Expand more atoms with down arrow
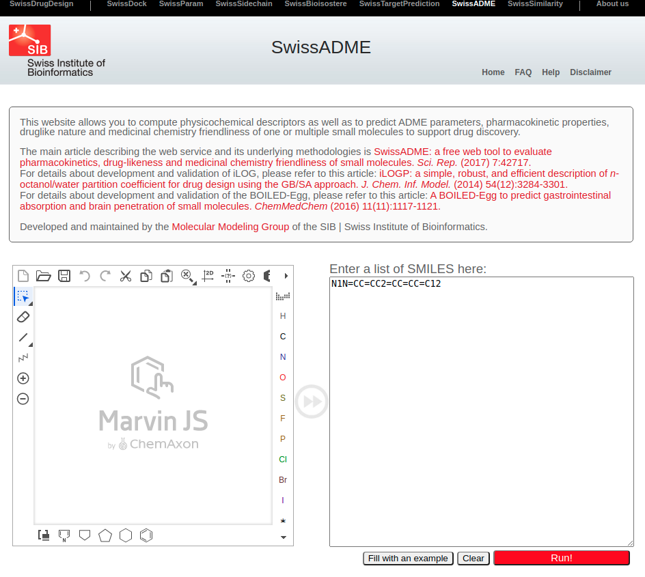This screenshot has width=645, height=577. pos(283,537)
